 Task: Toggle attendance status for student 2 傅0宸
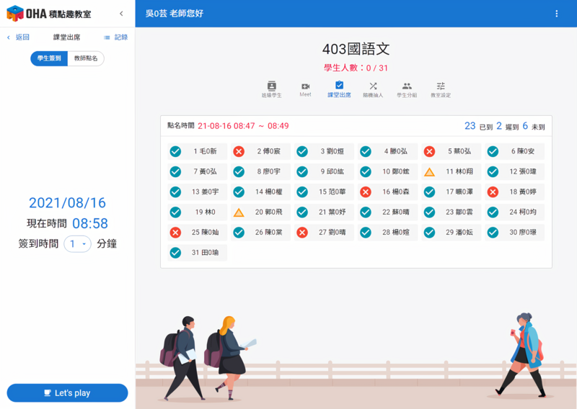coord(239,151)
